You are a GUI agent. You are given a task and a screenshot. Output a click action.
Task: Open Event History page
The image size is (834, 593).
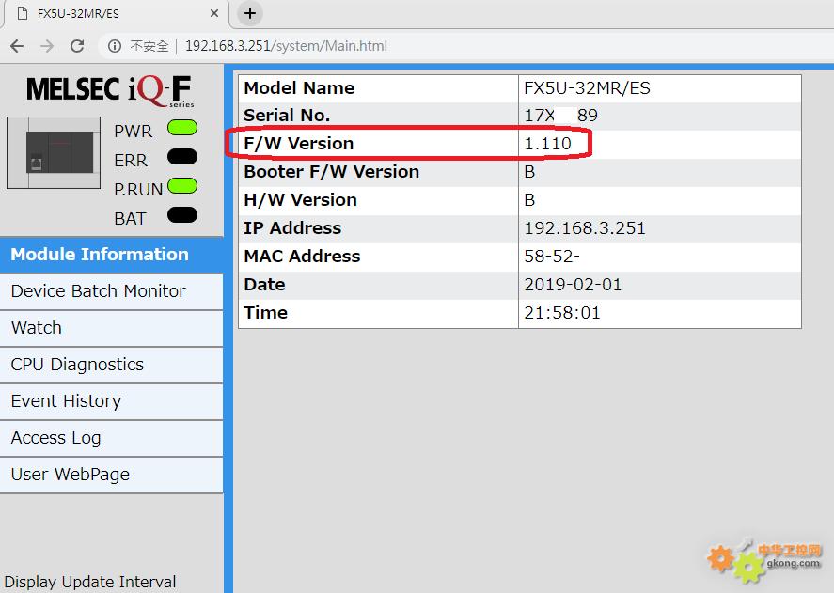[x=112, y=401]
